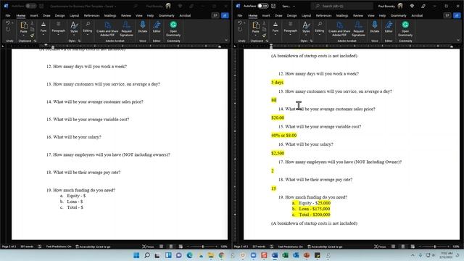The image size is (464, 261).
Task: Click Create and Share Adobe PDF in left window
Action: click(x=107, y=29)
